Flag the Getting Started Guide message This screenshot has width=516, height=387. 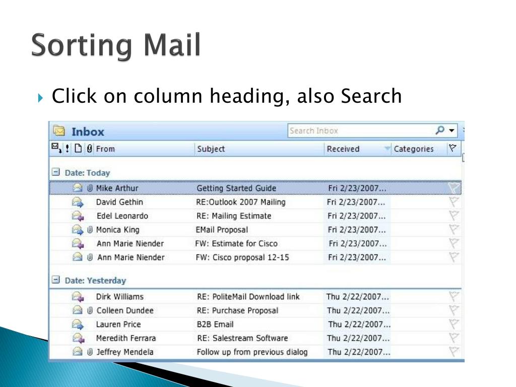[x=454, y=188]
